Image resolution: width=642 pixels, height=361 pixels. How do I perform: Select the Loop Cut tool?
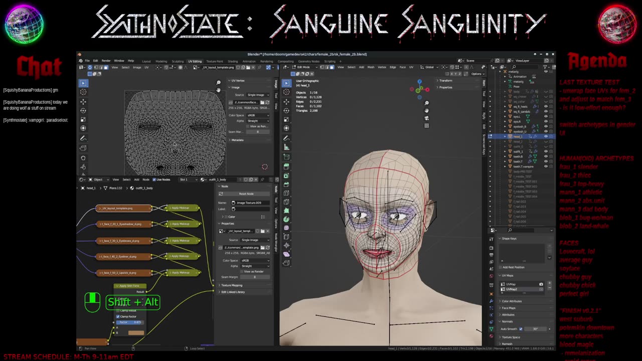tap(286, 193)
